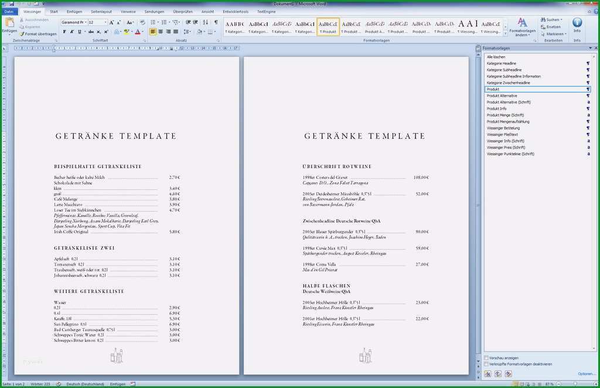Justify the paragraph text
The width and height of the screenshot is (600, 388).
176,32
